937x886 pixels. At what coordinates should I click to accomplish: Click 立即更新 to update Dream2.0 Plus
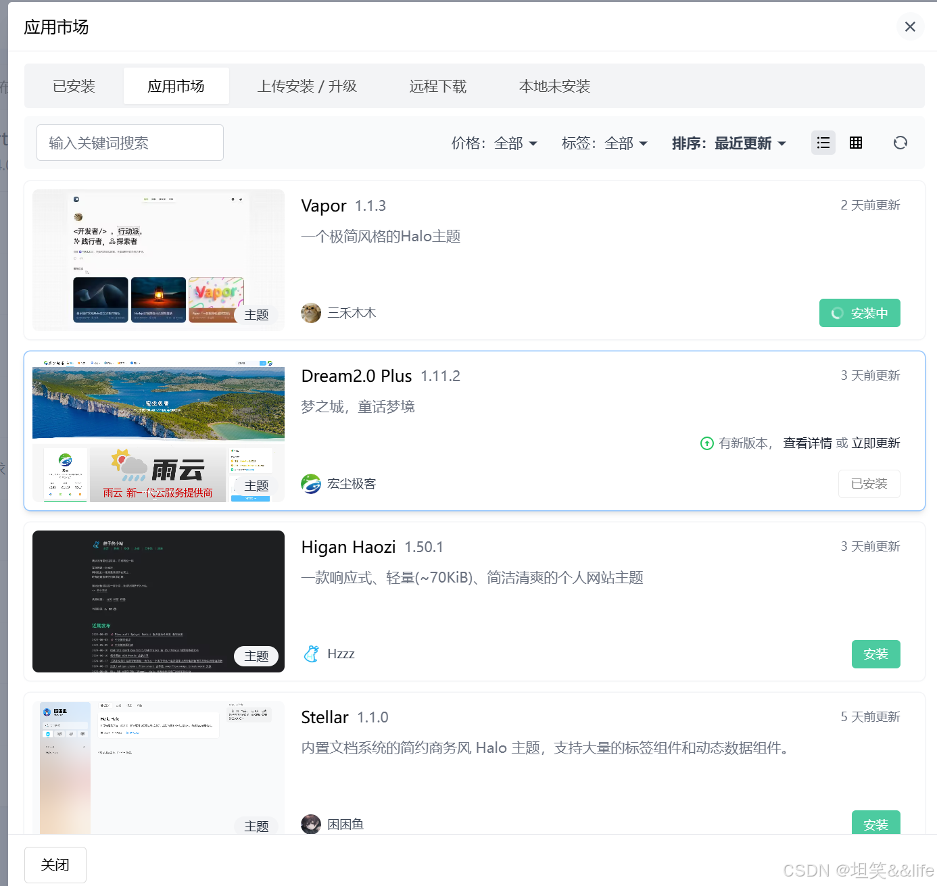(875, 443)
